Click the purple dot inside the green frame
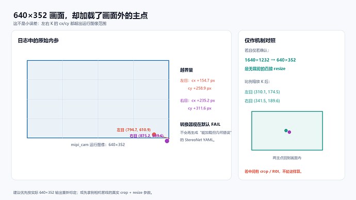Viewport: 356px width, 200px height. (x=289, y=132)
